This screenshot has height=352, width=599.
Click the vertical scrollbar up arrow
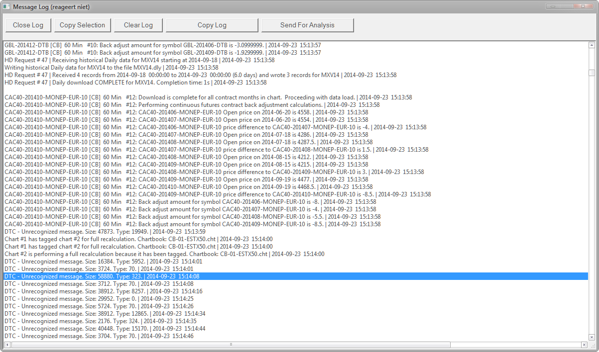(592, 45)
